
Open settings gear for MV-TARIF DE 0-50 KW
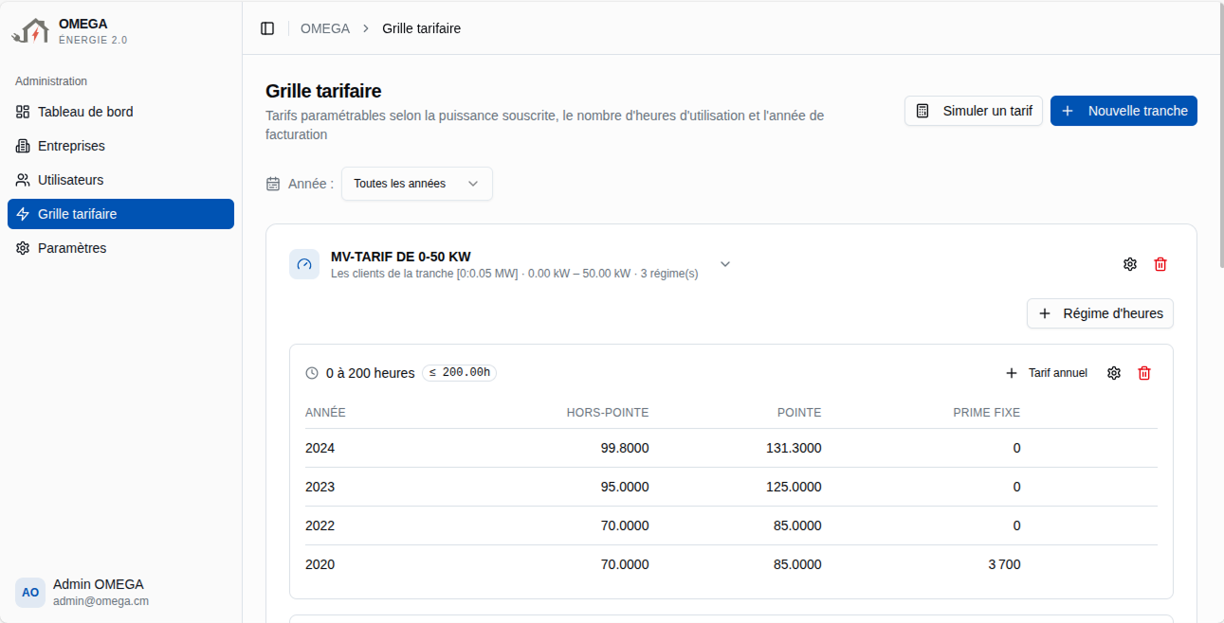[x=1130, y=264]
